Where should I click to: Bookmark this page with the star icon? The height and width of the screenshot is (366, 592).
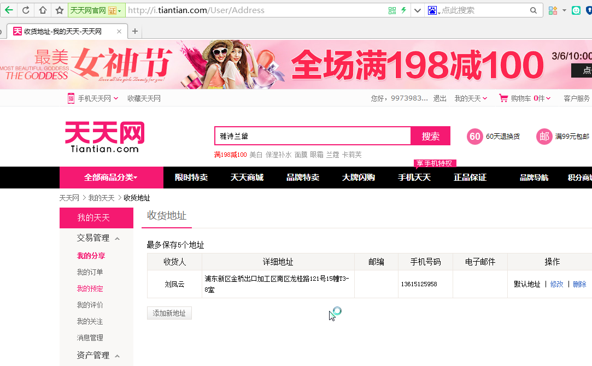pos(59,10)
